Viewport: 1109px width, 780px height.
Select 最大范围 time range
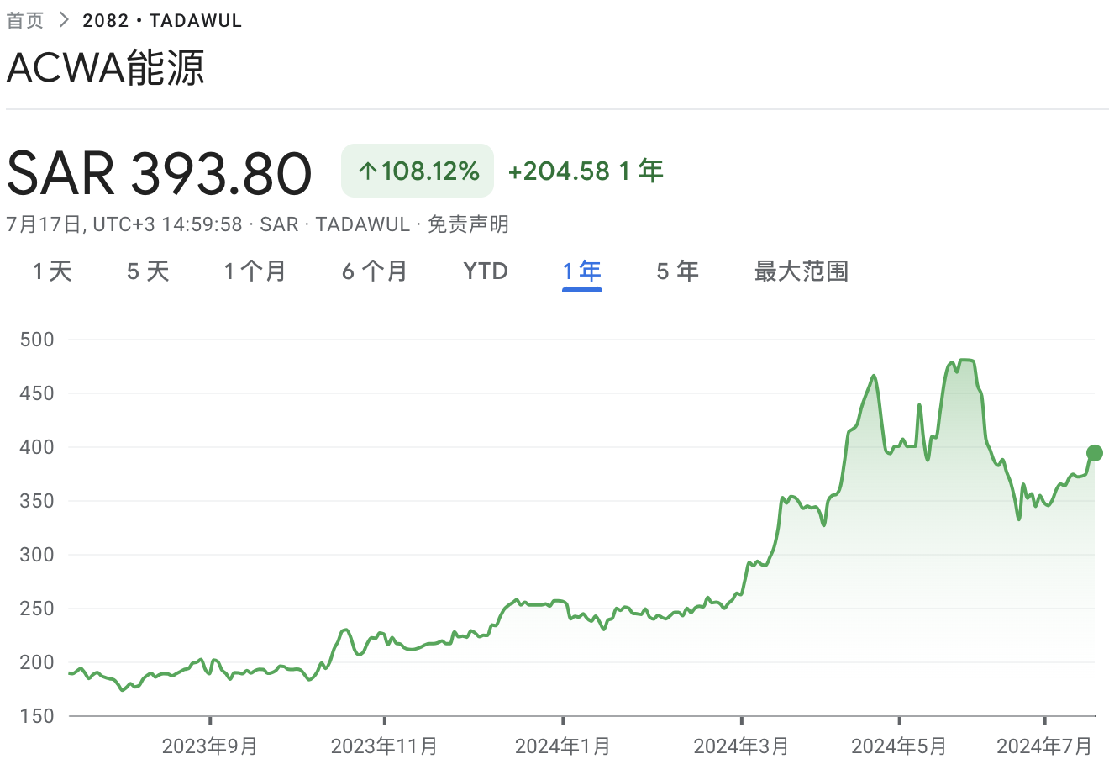tap(802, 271)
